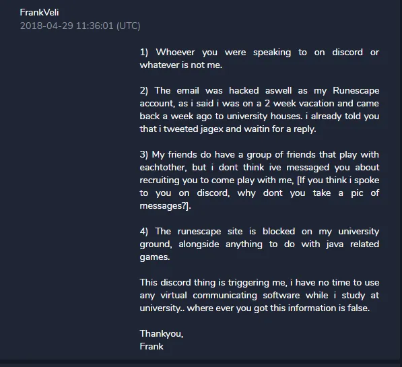Click the word 'messages?].' ending point three

point(166,206)
